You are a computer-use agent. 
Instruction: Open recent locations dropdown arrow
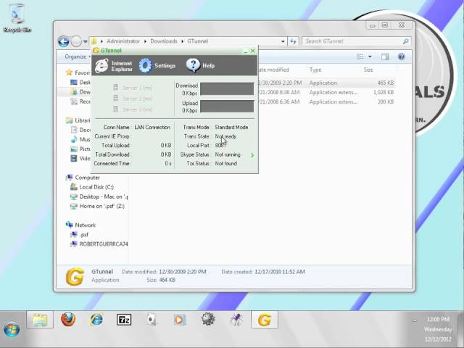86,41
